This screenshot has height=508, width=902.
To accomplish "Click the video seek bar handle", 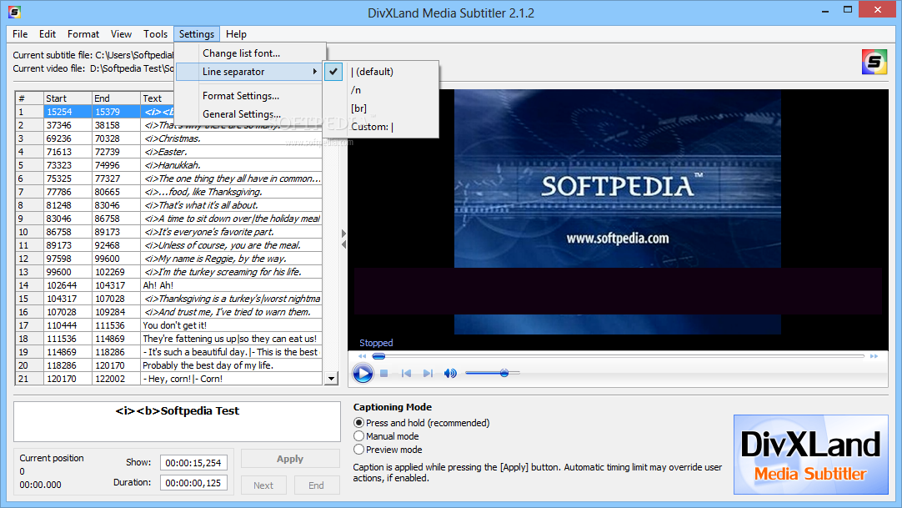I will point(378,356).
